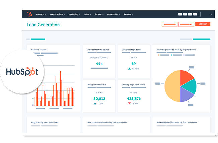Click the teal legend dot in pie chart card
Screen dimensions: 218x143
coord(171,55)
